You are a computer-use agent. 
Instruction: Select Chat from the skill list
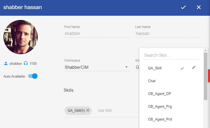[x=152, y=81]
